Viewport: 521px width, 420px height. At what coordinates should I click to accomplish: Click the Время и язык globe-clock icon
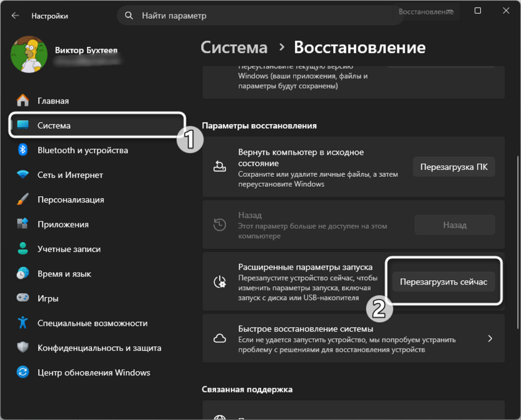tap(23, 273)
